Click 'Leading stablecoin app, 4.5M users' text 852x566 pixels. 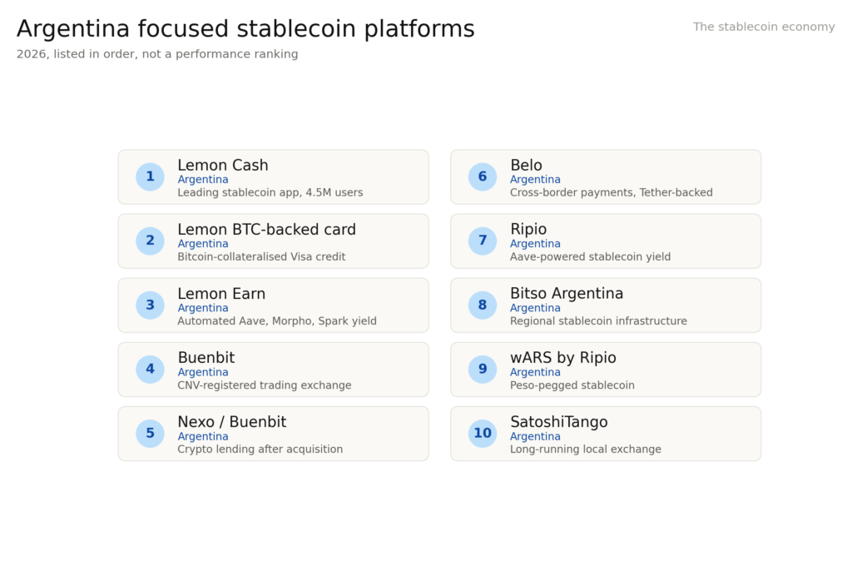(270, 192)
